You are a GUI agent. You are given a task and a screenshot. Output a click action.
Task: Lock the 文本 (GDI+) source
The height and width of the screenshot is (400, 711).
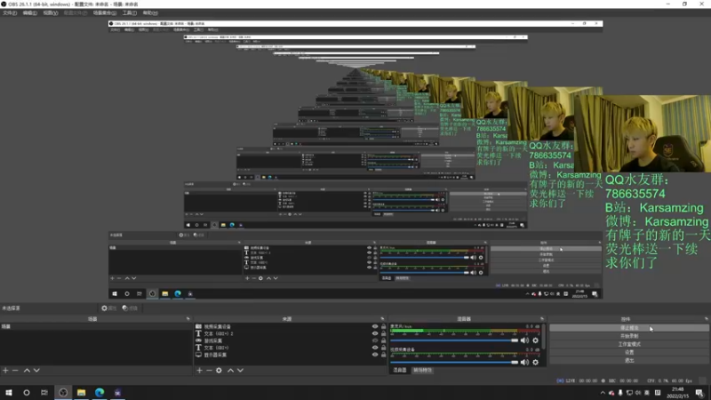pos(384,348)
